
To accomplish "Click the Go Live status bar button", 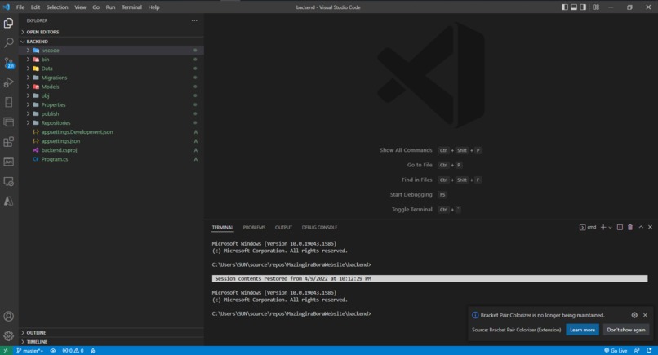I will [616, 351].
